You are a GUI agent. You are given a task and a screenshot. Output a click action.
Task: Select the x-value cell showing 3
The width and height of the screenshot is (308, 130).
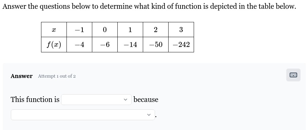coord(181,30)
